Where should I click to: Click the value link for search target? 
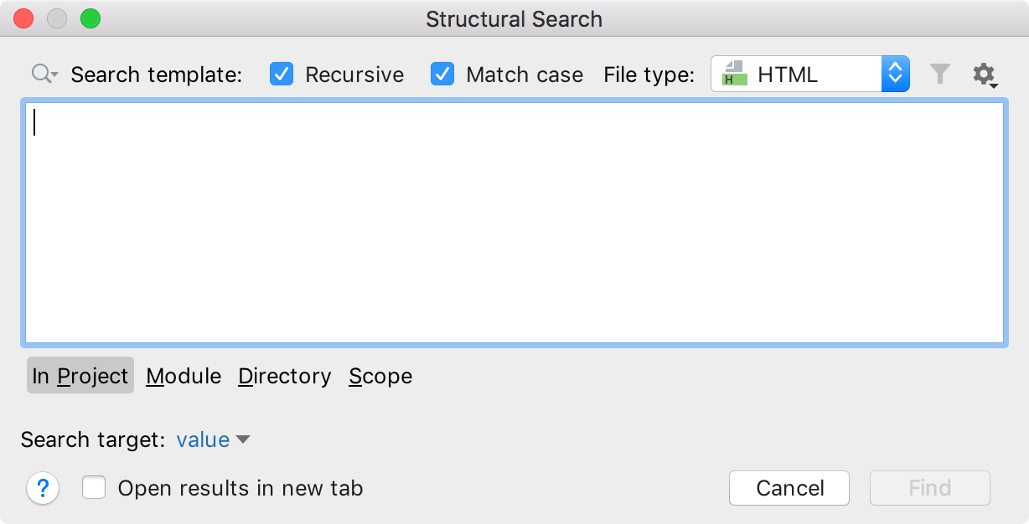pyautogui.click(x=202, y=439)
